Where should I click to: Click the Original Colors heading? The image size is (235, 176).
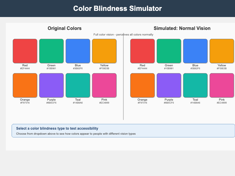pos(64,28)
